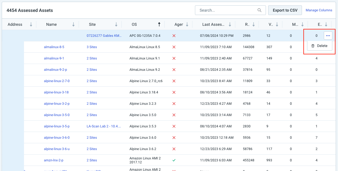338x171 pixels.
Task: Click the search magnifier icon
Action: 259,10
